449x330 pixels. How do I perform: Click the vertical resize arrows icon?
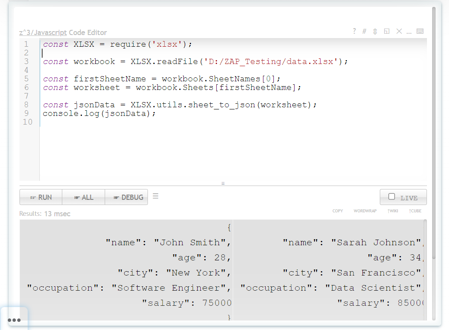375,31
